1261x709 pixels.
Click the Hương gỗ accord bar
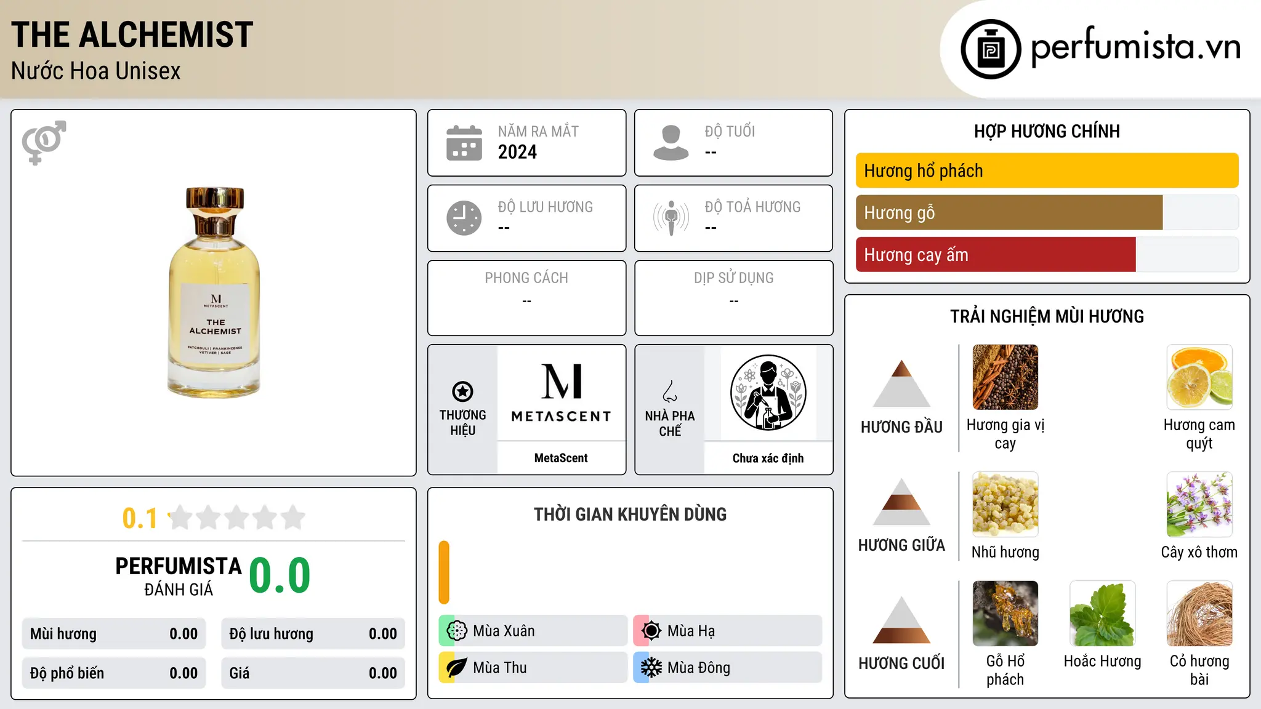pos(1047,212)
